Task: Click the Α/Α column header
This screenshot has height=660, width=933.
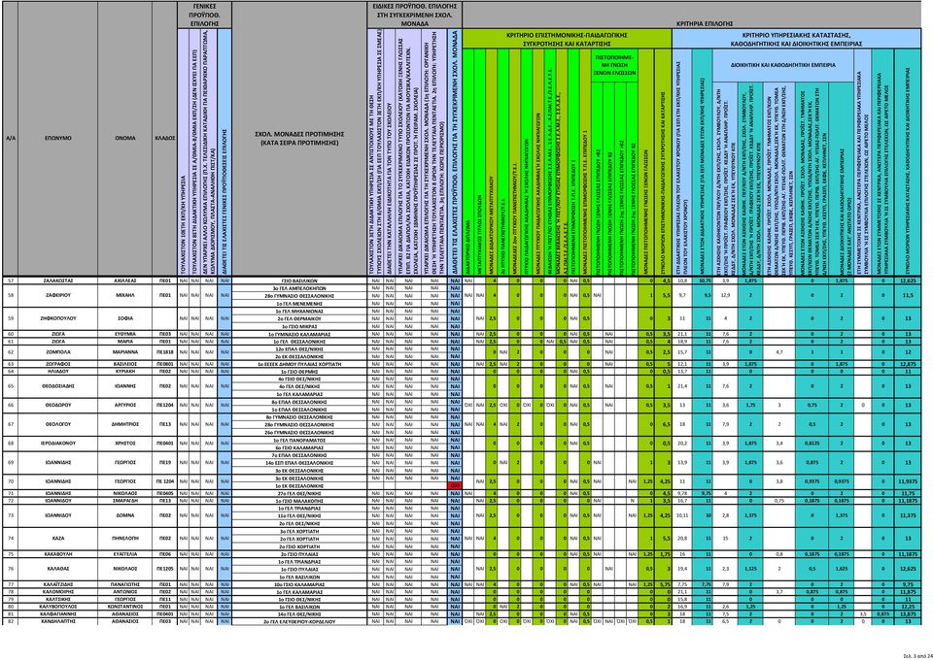Action: tap(10, 138)
